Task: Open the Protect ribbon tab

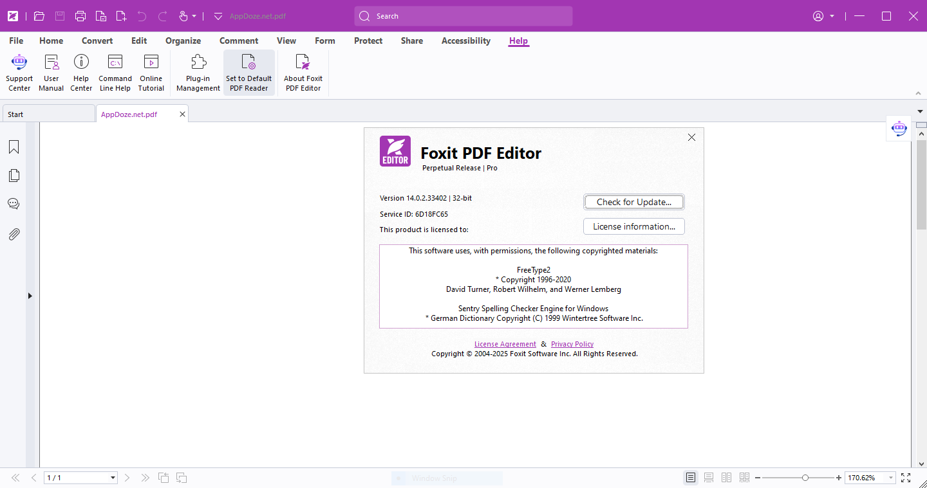Action: 368,41
